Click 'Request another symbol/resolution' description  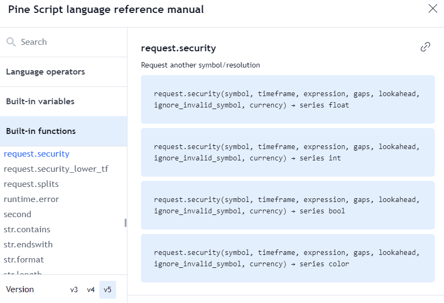200,65
